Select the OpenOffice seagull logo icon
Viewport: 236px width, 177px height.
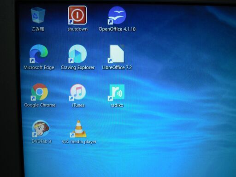pos(117,15)
